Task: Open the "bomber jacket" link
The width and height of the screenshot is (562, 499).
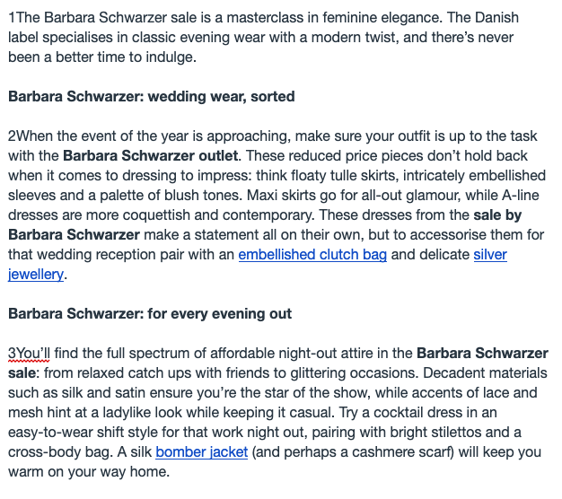Action: (x=201, y=451)
